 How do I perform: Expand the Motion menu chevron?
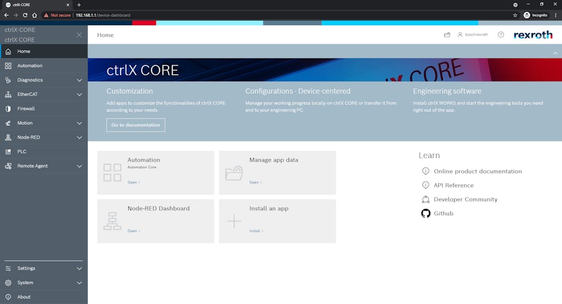click(x=79, y=123)
